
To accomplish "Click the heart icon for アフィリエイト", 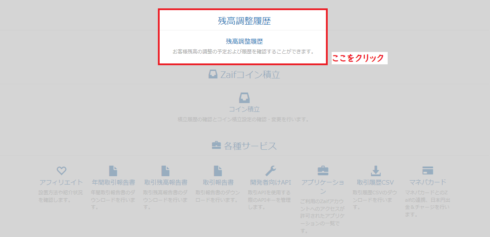I will click(62, 170).
